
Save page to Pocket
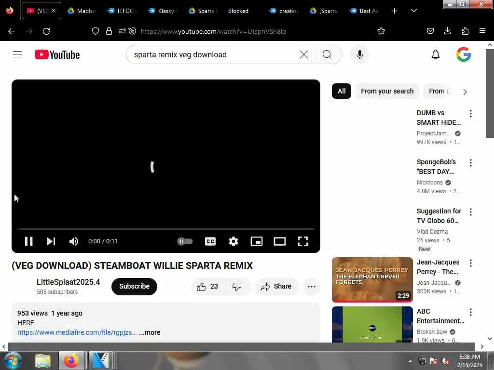(430, 31)
